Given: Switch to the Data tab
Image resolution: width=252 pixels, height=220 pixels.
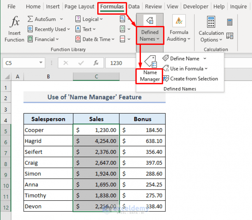Looking at the screenshot, I should click(134, 7).
